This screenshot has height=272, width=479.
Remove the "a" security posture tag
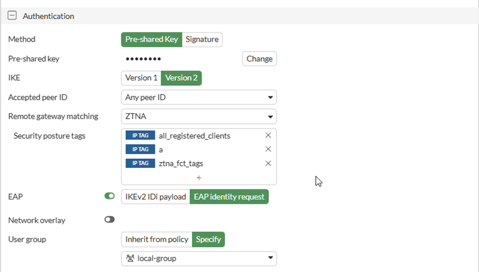tap(268, 149)
